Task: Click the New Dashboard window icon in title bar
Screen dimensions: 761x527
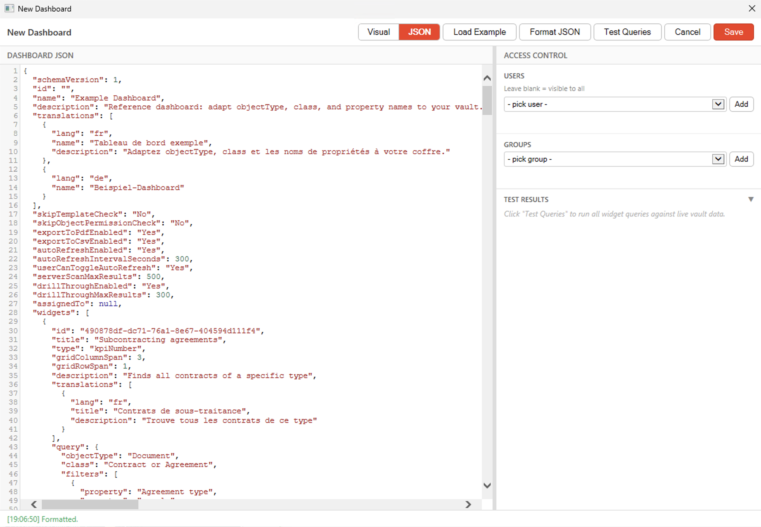Action: (x=9, y=9)
